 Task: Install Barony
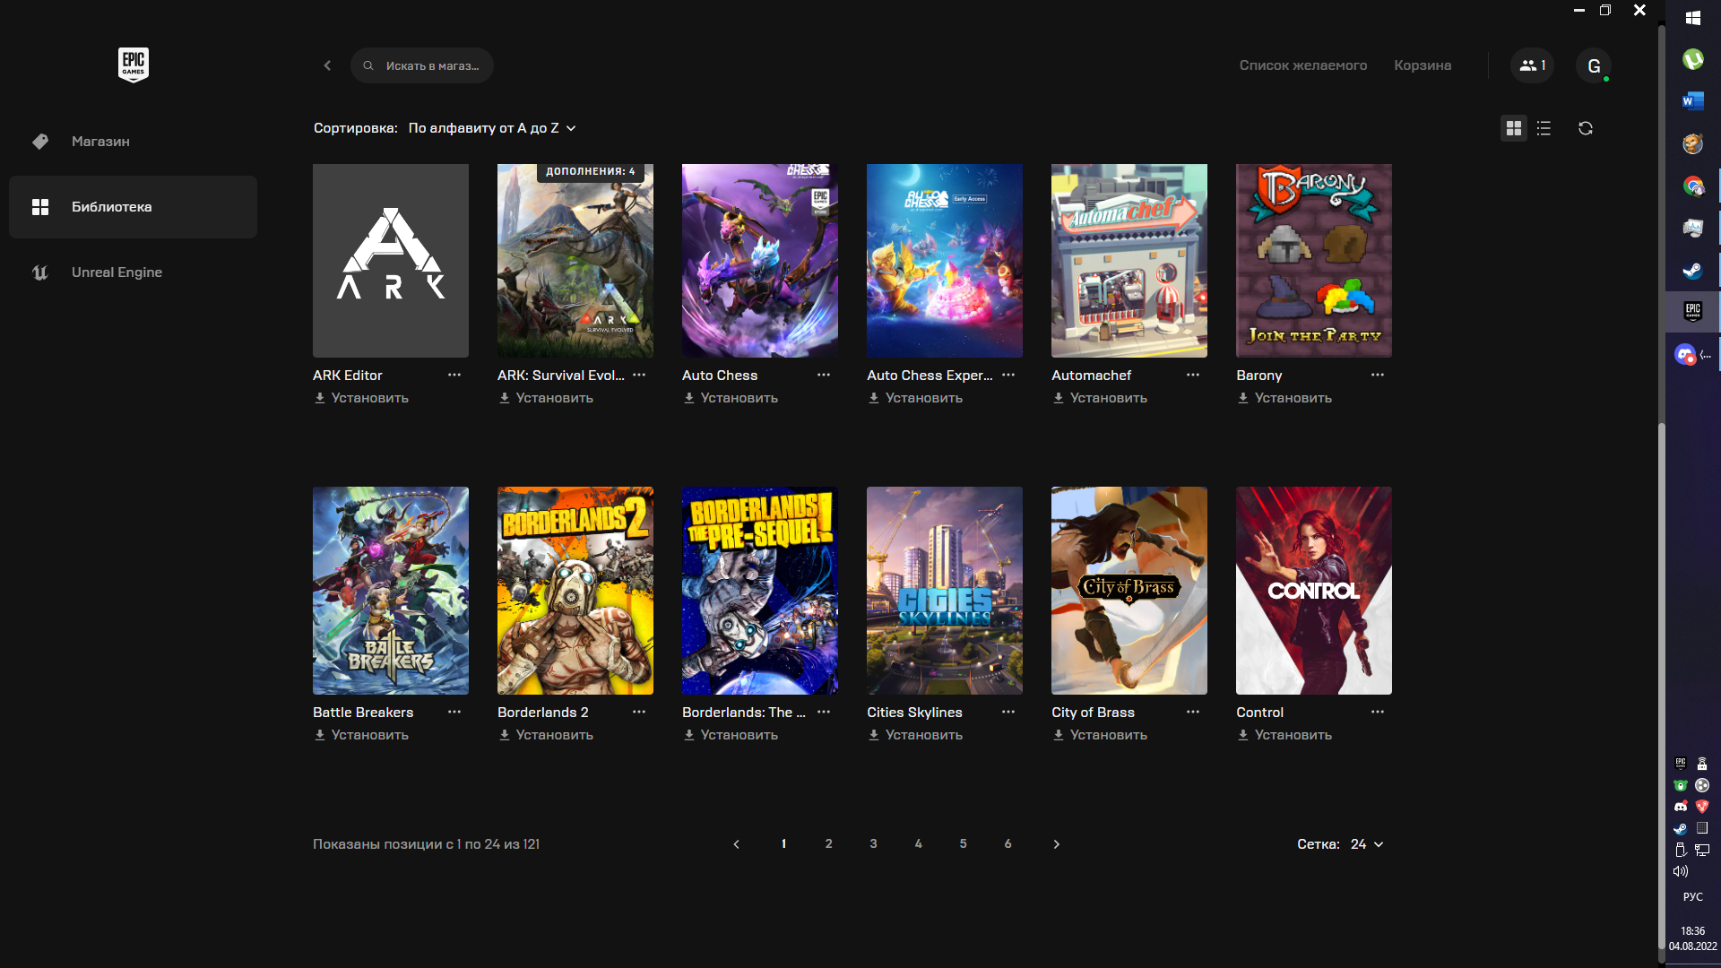click(1284, 398)
